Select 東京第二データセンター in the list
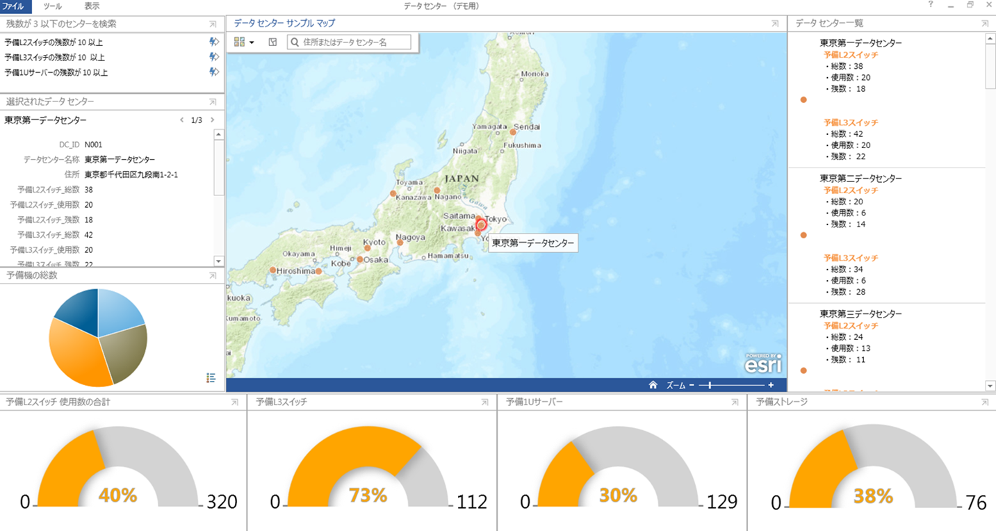Screen dimensions: 996x531 pyautogui.click(x=860, y=179)
